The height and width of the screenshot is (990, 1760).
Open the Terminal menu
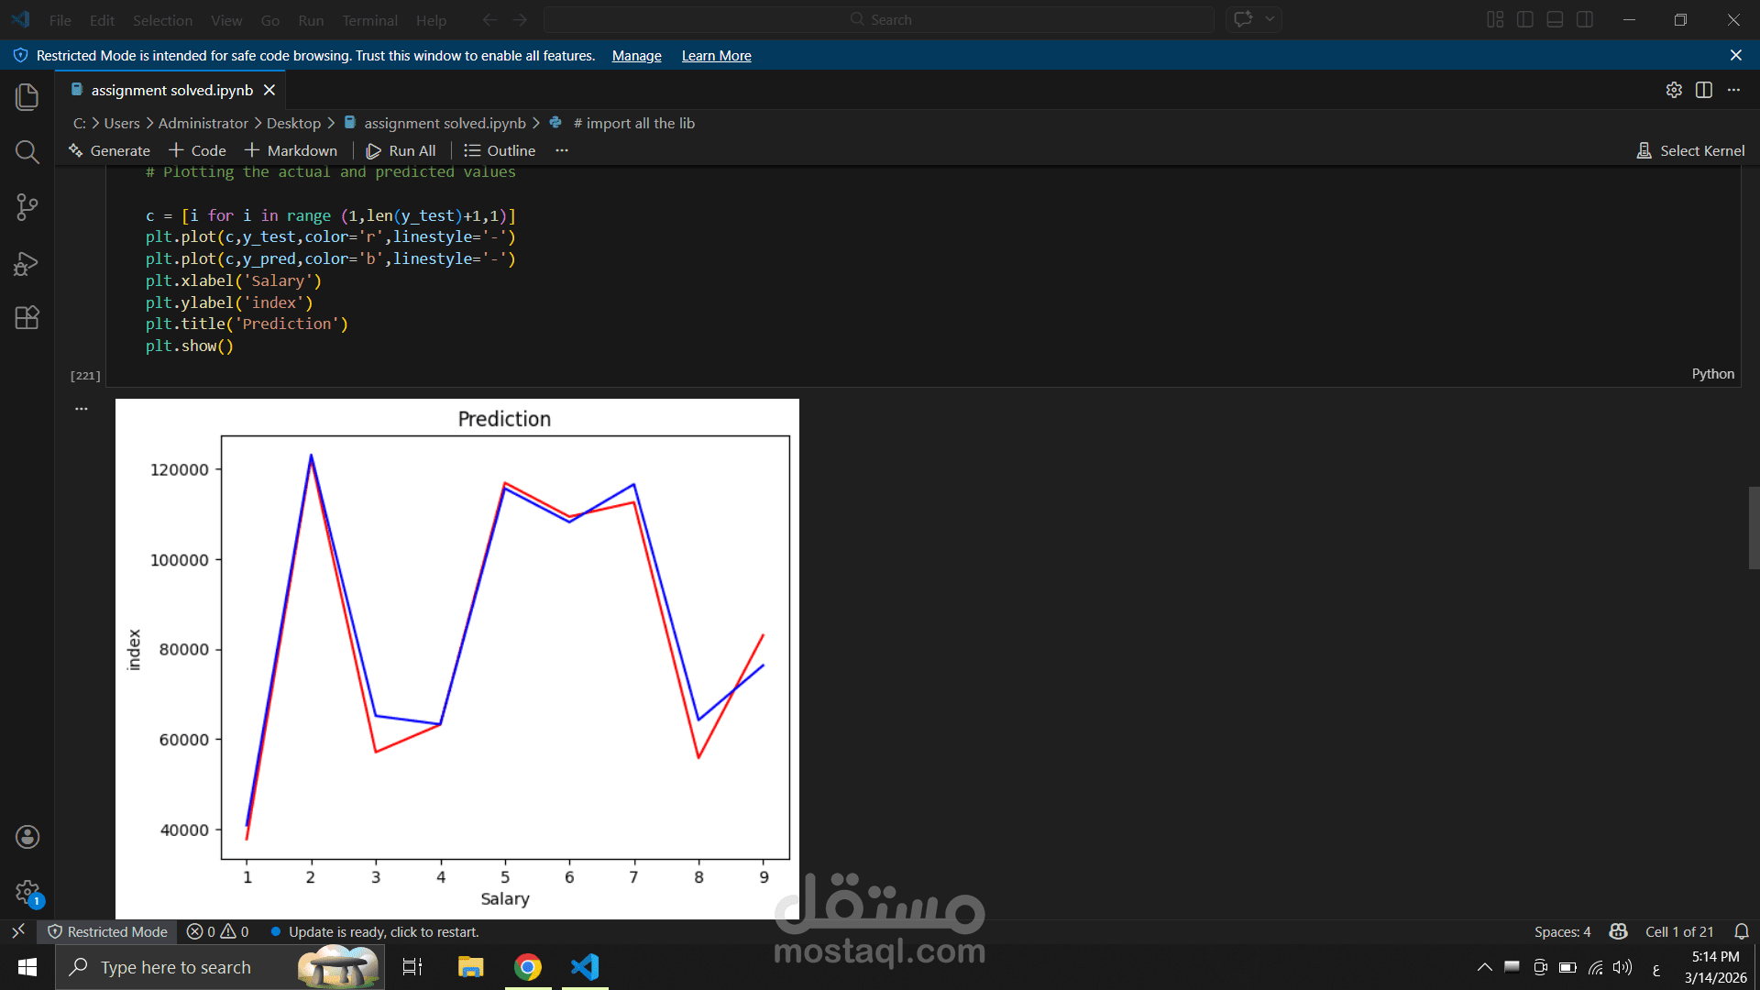tap(369, 19)
